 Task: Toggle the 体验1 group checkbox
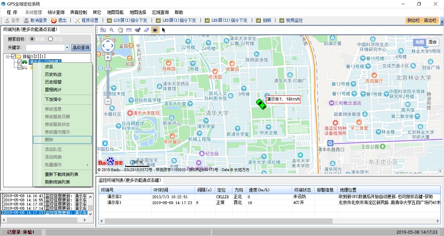pyautogui.click(x=13, y=56)
